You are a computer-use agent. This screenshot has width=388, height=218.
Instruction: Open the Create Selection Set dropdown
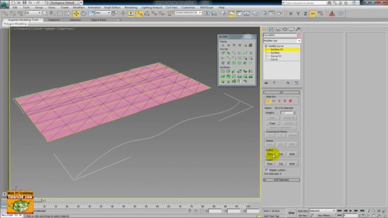pos(188,13)
